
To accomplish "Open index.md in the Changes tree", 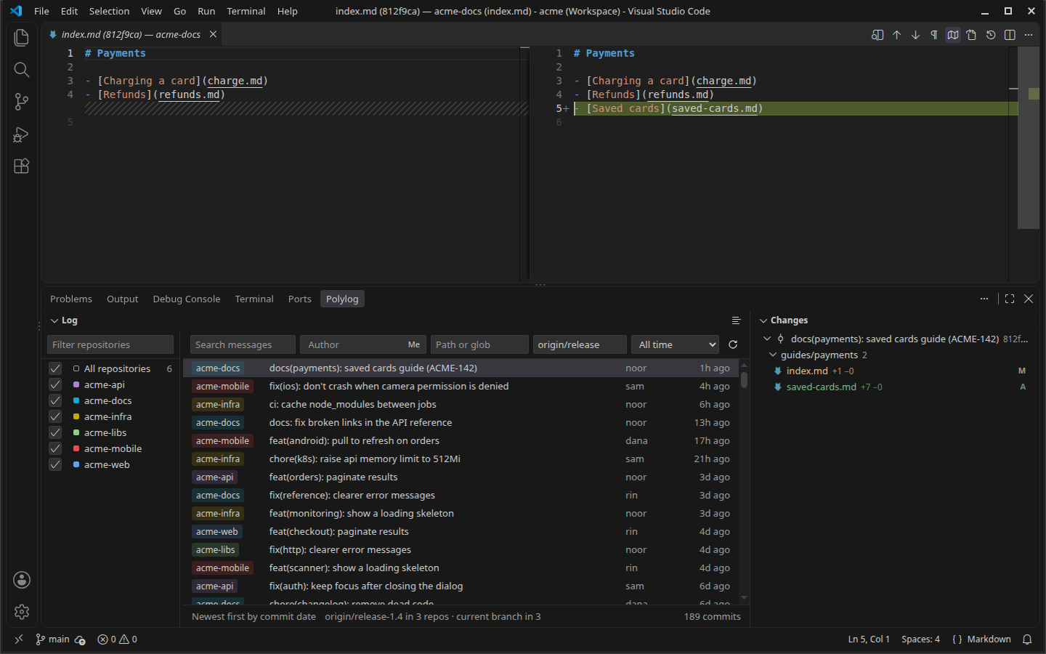I will pyautogui.click(x=899, y=371).
